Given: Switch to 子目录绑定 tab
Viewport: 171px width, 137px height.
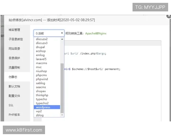Looking at the screenshot, I should [x=16, y=39].
